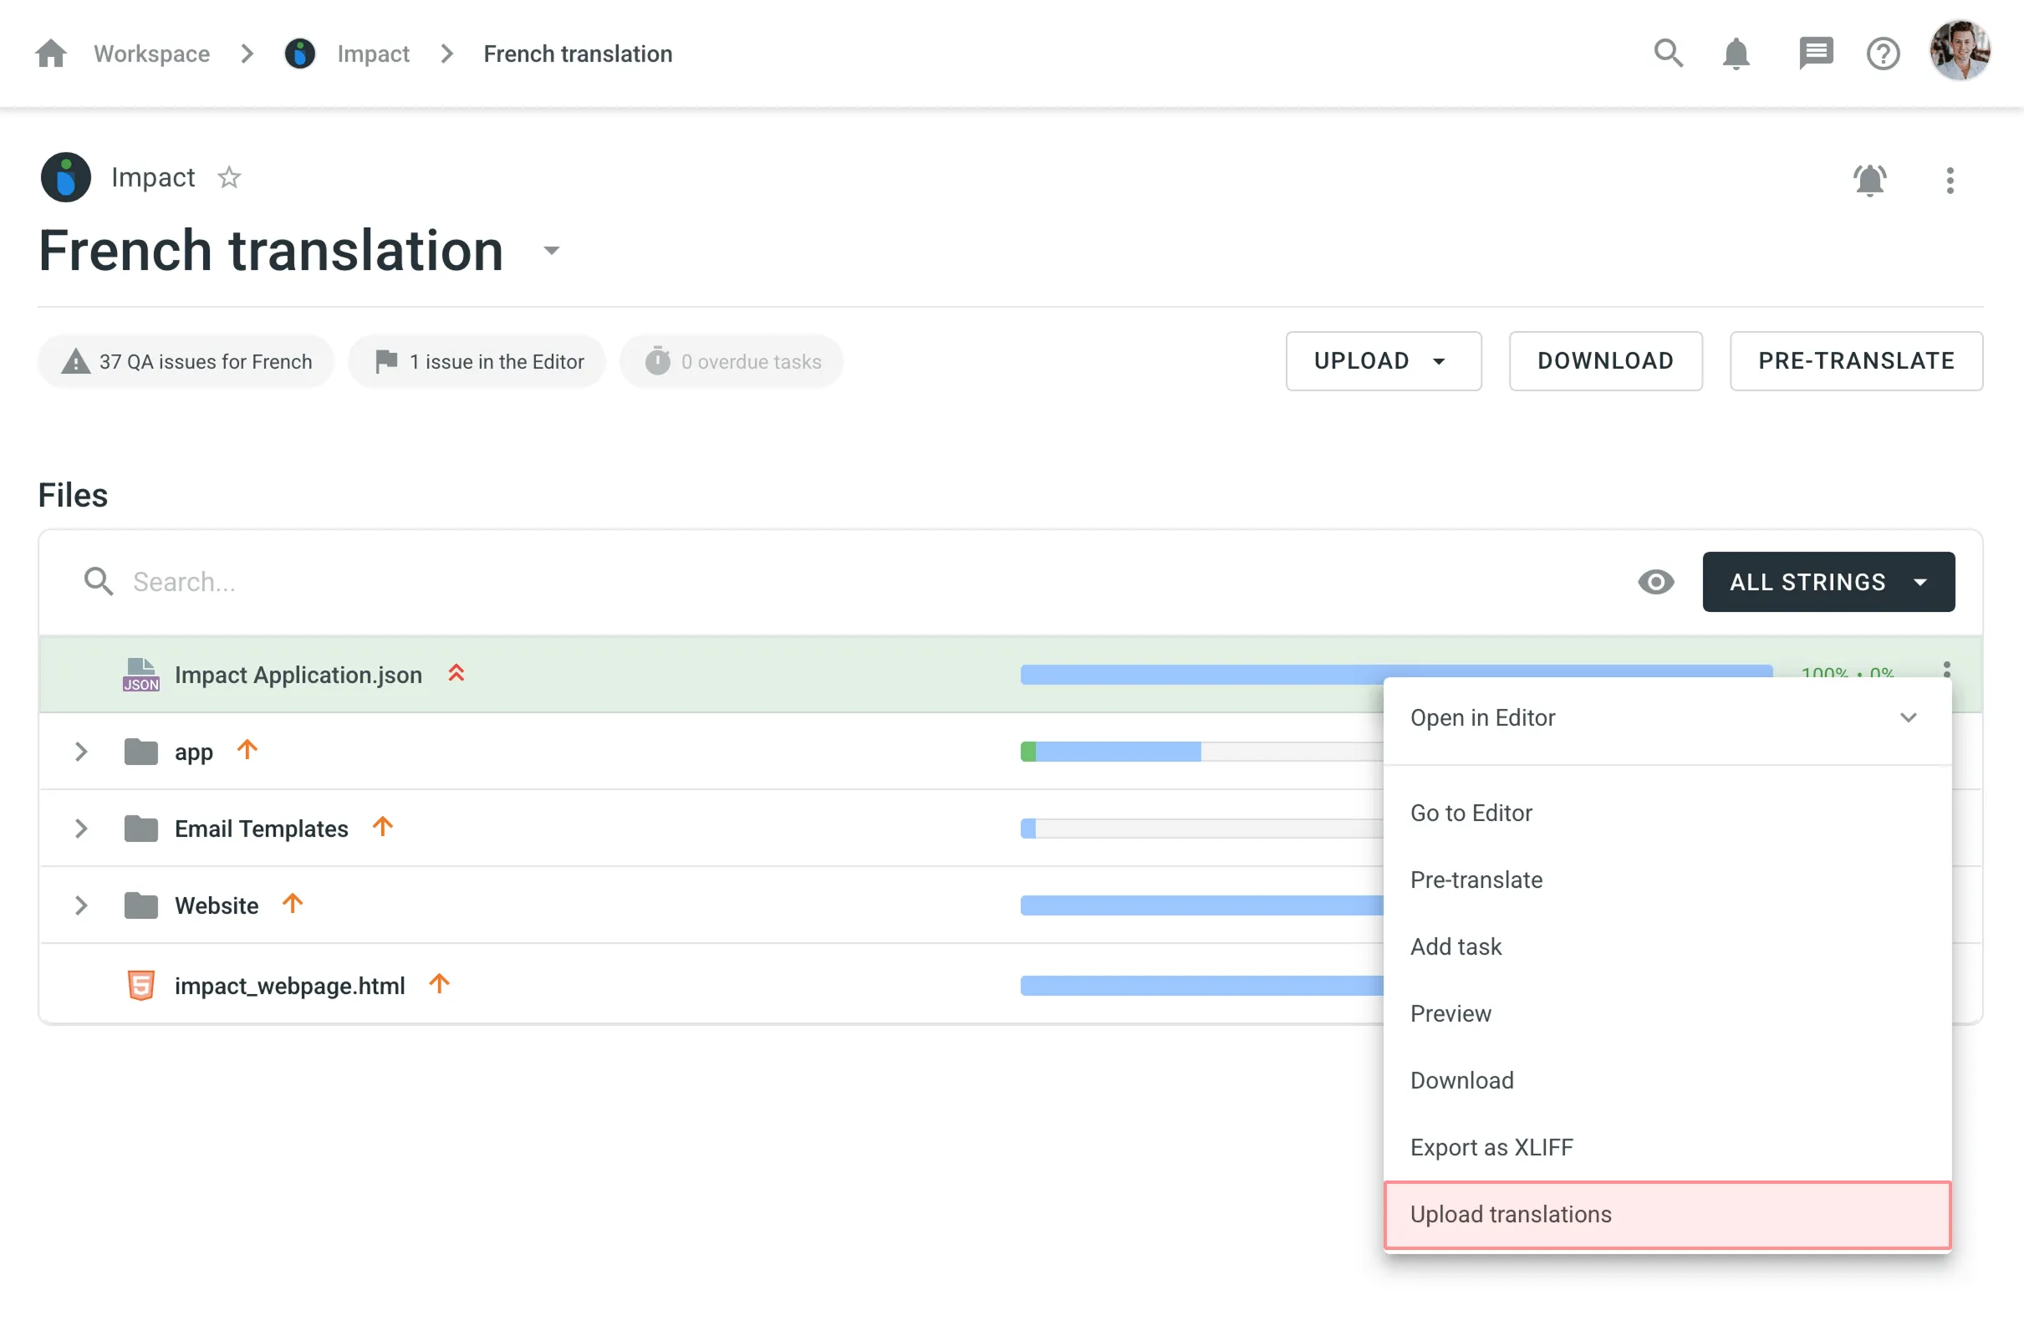Screen dimensions: 2024x1331
Task: Open the help question mark icon
Action: 1882,53
